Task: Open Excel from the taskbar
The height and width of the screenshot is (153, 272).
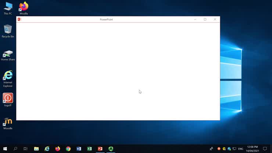Action: point(89,149)
